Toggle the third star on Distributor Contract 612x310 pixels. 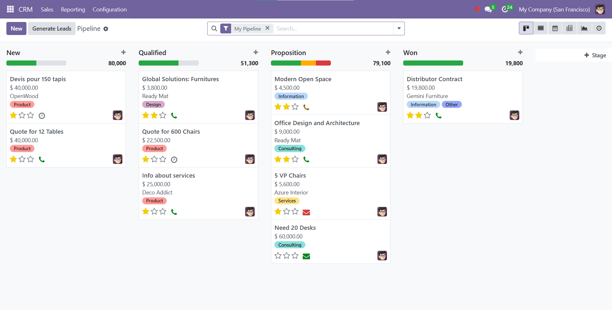pos(427,115)
